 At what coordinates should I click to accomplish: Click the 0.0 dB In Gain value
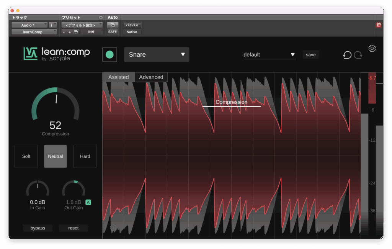click(38, 202)
